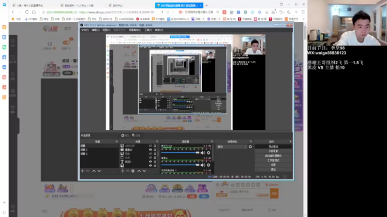Pop out the Controls dock panel
The height and width of the screenshot is (217, 387).
pos(291,141)
